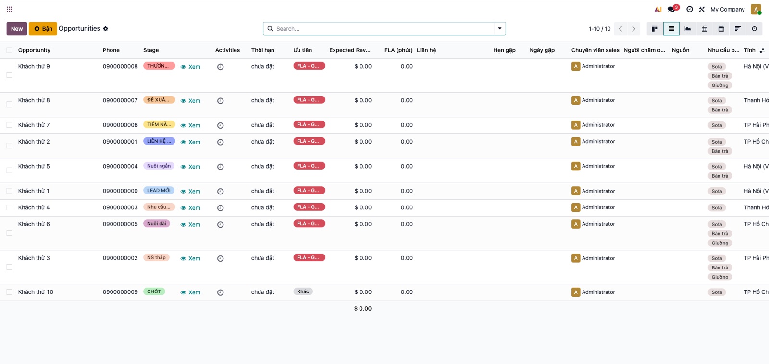Create a New opportunity
The image size is (769, 364).
click(17, 29)
